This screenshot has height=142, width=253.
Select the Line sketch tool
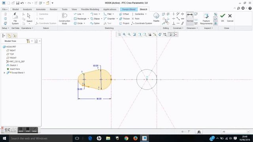click(x=77, y=14)
